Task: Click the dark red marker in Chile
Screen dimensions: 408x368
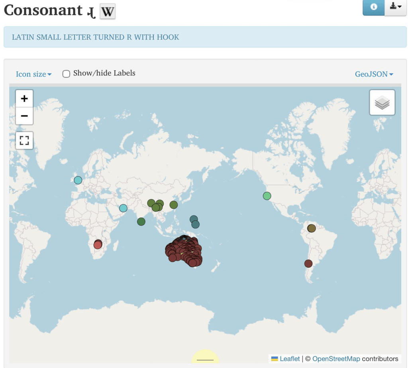Action: point(308,263)
